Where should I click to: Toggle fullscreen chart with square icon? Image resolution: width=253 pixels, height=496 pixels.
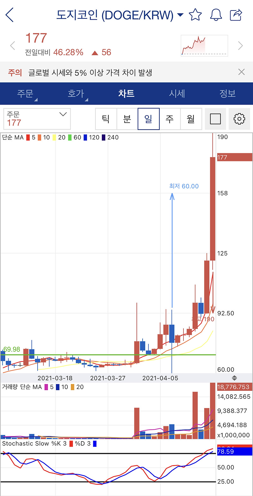[x=215, y=119]
